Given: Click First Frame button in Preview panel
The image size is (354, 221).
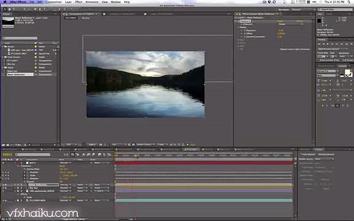Looking at the screenshot, I should pyautogui.click(x=319, y=44).
